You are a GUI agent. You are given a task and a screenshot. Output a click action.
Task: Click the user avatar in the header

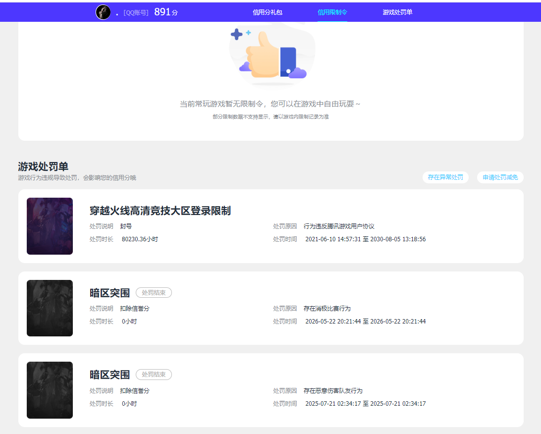point(103,12)
